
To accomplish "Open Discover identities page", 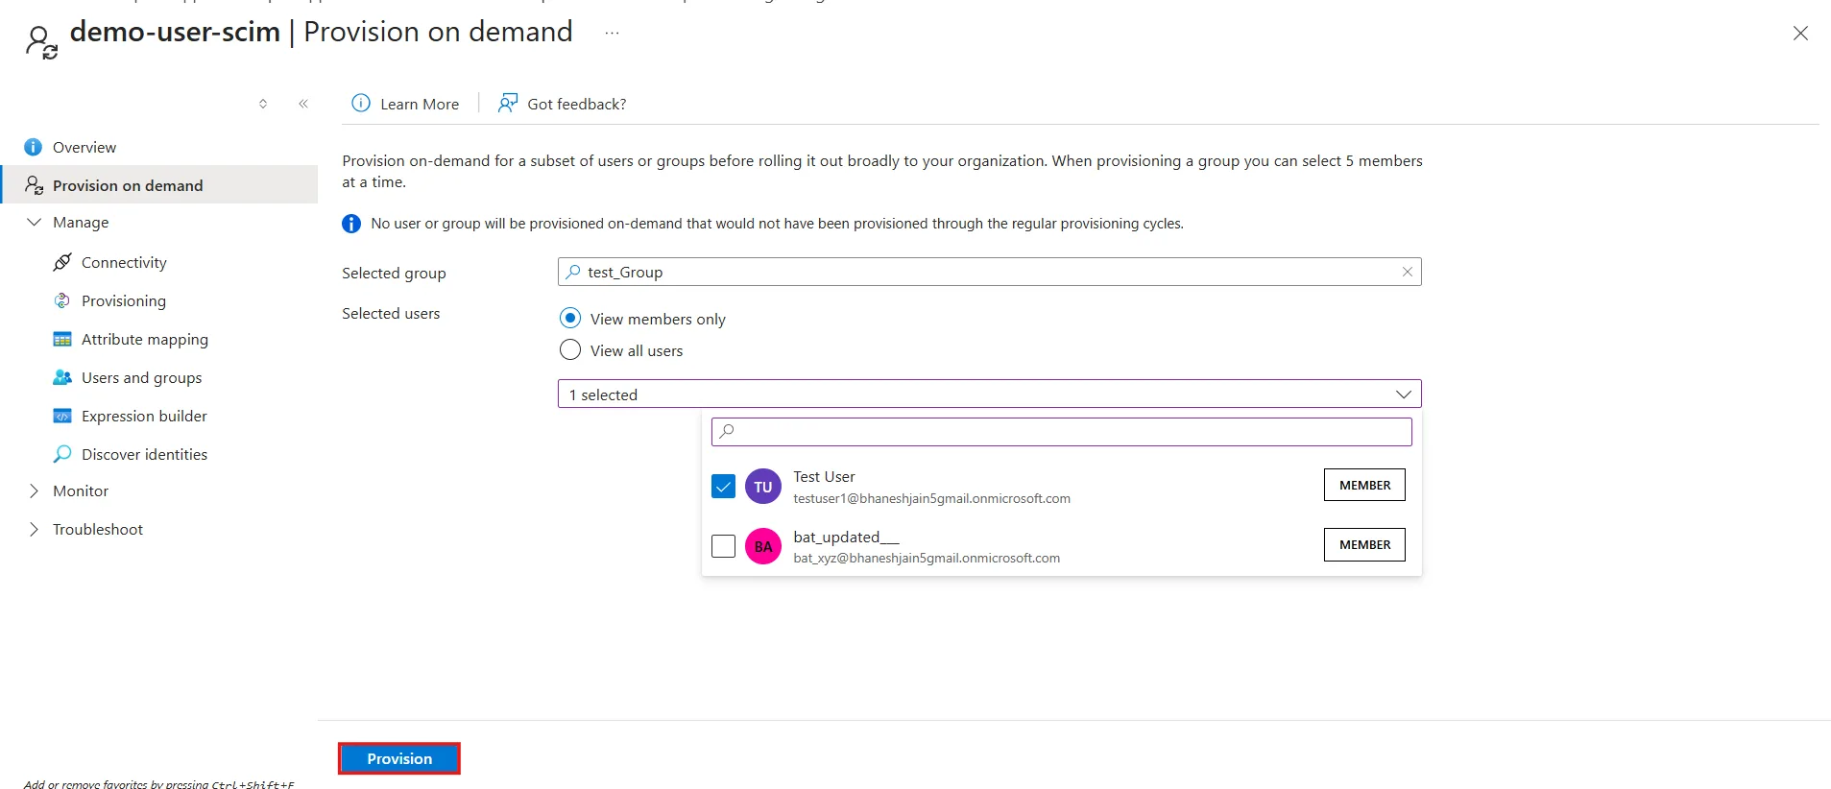I will click(145, 454).
